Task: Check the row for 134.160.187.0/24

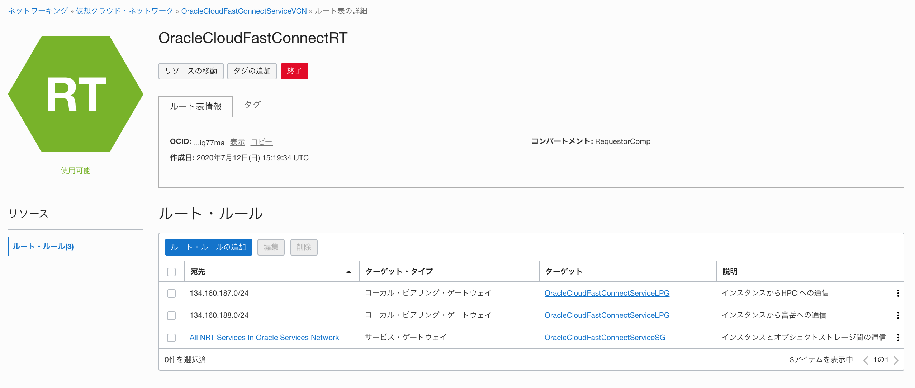Action: [171, 294]
